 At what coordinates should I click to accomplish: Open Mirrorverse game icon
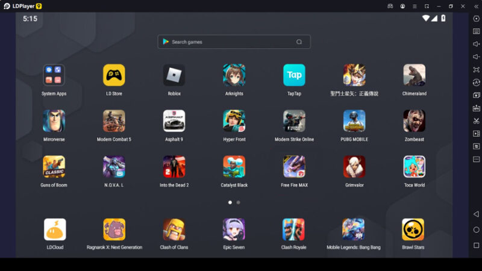[x=54, y=121]
